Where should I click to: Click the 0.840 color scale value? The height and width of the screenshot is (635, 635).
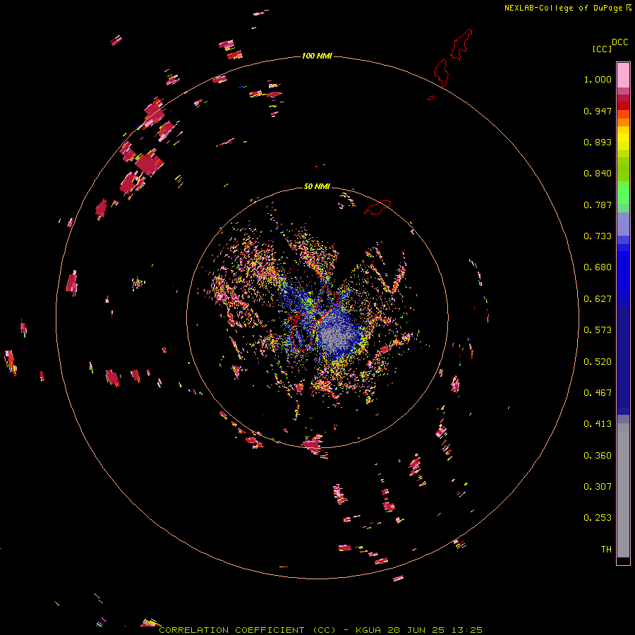pos(598,174)
